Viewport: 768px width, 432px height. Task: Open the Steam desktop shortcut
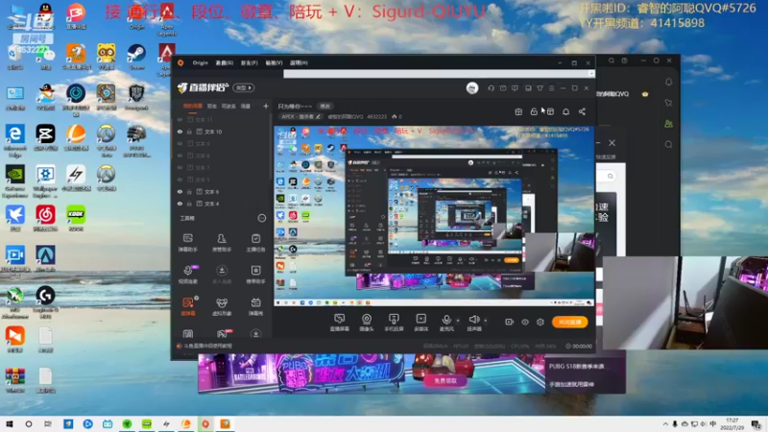(x=136, y=56)
